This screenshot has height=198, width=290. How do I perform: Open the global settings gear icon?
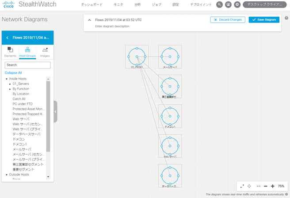point(237,4)
